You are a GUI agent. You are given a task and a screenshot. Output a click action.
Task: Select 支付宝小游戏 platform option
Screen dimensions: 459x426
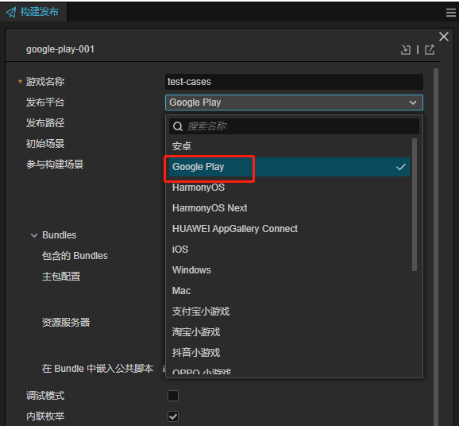(289, 312)
